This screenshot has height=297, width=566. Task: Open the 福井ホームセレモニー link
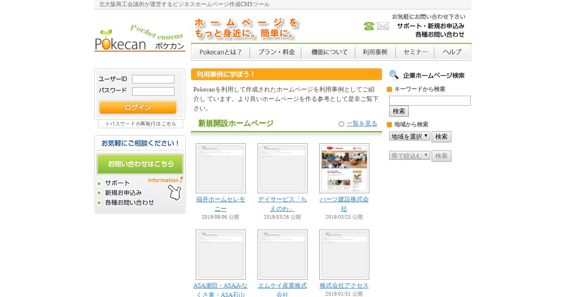221,204
